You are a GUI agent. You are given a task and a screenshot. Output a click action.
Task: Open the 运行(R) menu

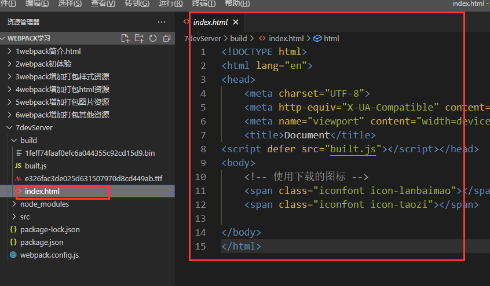click(x=170, y=3)
